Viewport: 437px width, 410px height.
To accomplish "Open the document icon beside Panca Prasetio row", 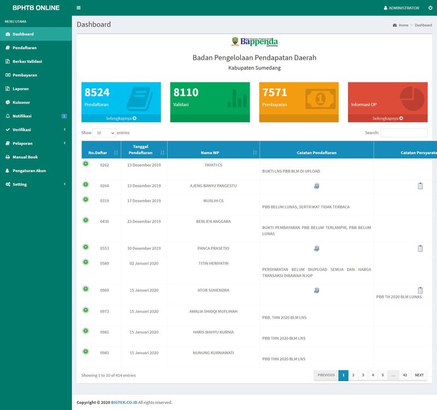I will coord(420,249).
